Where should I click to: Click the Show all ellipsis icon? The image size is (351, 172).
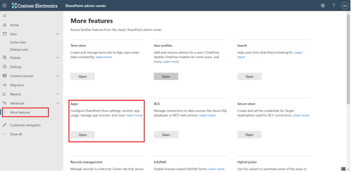pos(5,134)
